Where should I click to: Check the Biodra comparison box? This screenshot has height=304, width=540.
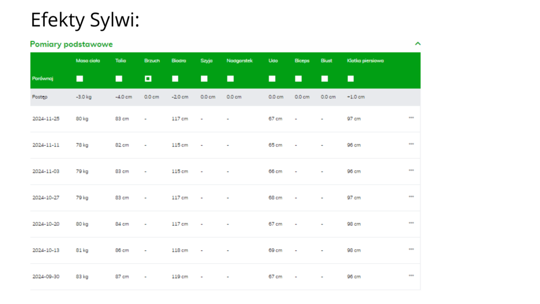coord(175,79)
